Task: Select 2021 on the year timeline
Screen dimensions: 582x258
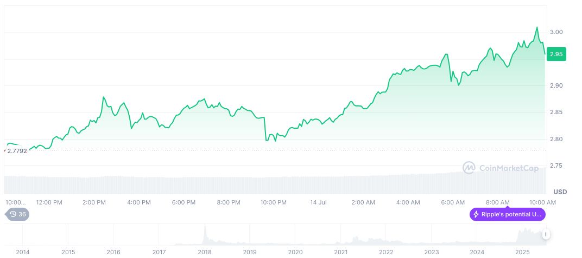Action: tap(340, 252)
